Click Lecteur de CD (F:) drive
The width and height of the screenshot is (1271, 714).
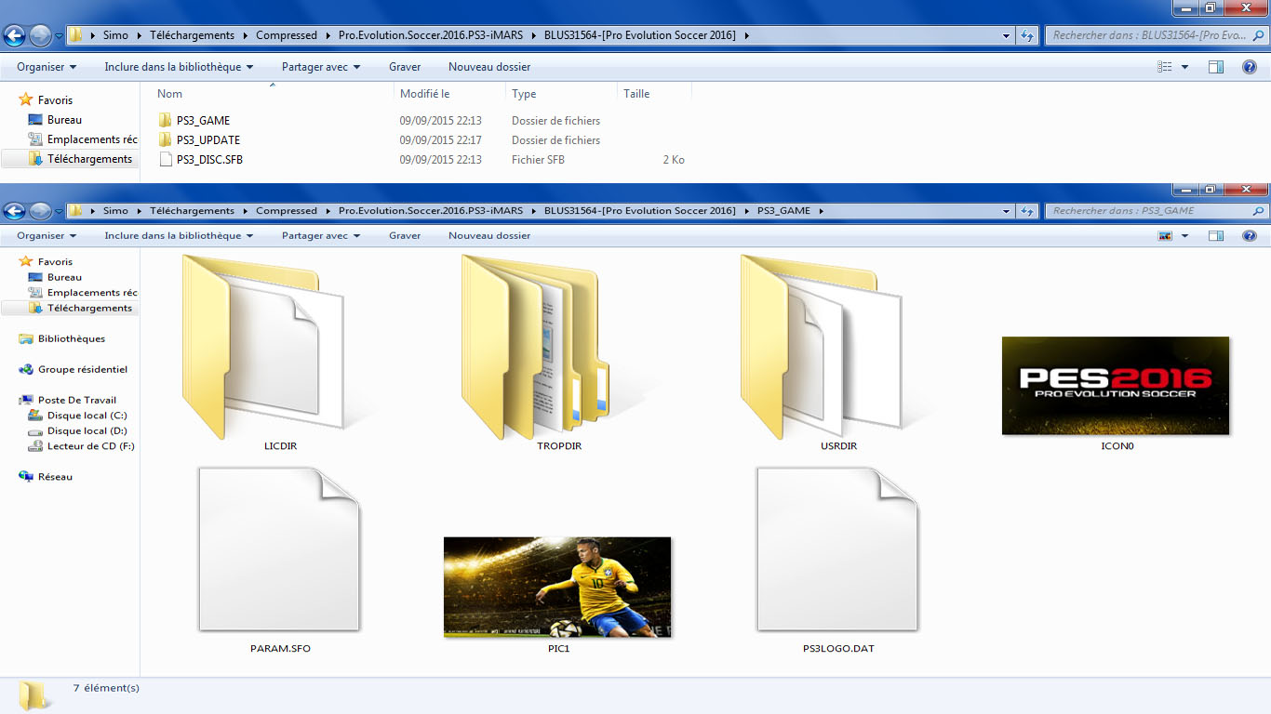point(90,446)
